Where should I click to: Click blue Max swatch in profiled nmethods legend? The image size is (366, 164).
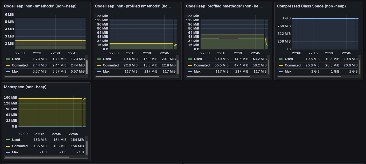coord(190,72)
